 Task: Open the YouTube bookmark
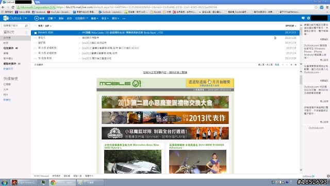pyautogui.click(x=58, y=12)
